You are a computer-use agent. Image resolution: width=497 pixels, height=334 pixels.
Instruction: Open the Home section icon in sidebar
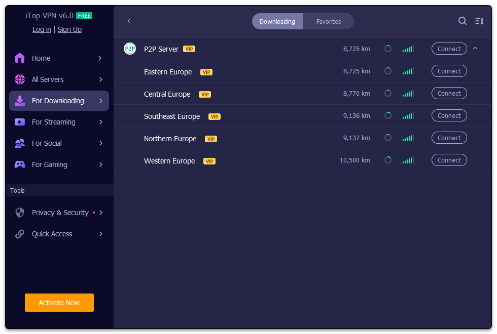19,58
